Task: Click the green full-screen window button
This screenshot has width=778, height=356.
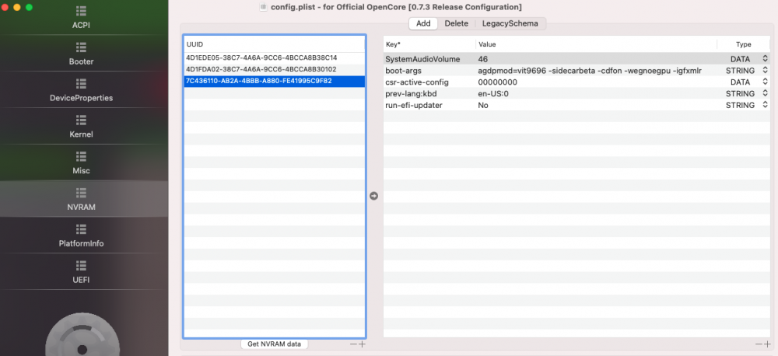Action: click(x=29, y=8)
